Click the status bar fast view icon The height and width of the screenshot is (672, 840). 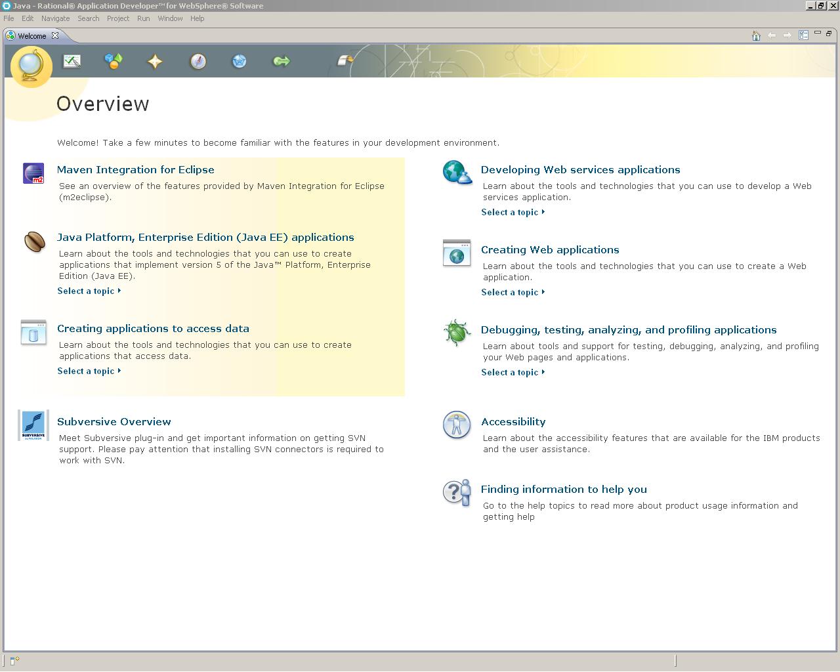pos(14,661)
